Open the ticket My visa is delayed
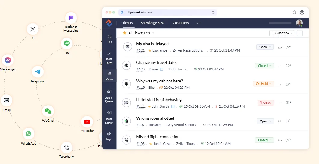The width and height of the screenshot is (319, 164). [152, 44]
